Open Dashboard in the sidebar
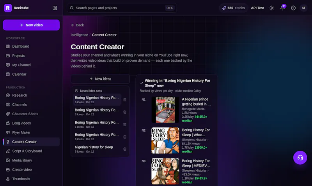Viewport: 312px width, 186px height. (x=31, y=46)
